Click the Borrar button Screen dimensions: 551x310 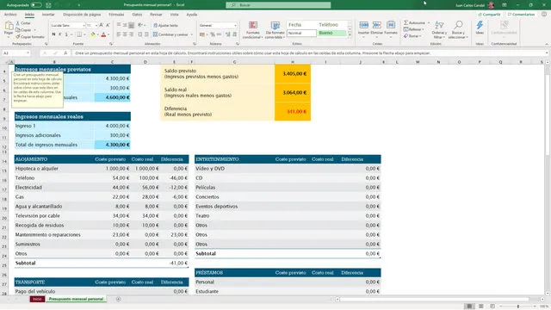[x=412, y=36]
